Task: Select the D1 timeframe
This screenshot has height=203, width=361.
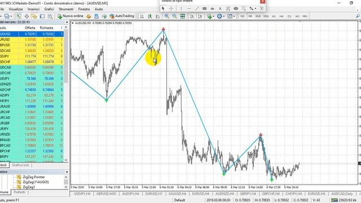Action: 289,16
